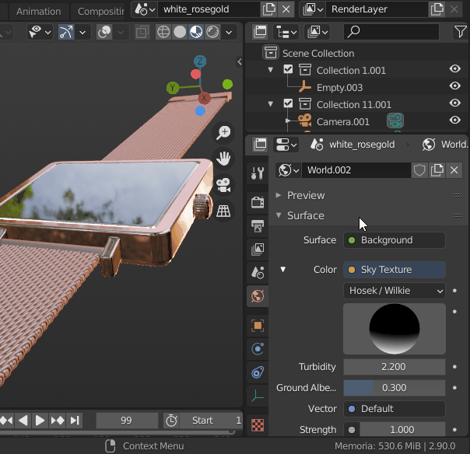Uncheck Collection 11.001 checkbox
The width and height of the screenshot is (470, 454).
288,104
